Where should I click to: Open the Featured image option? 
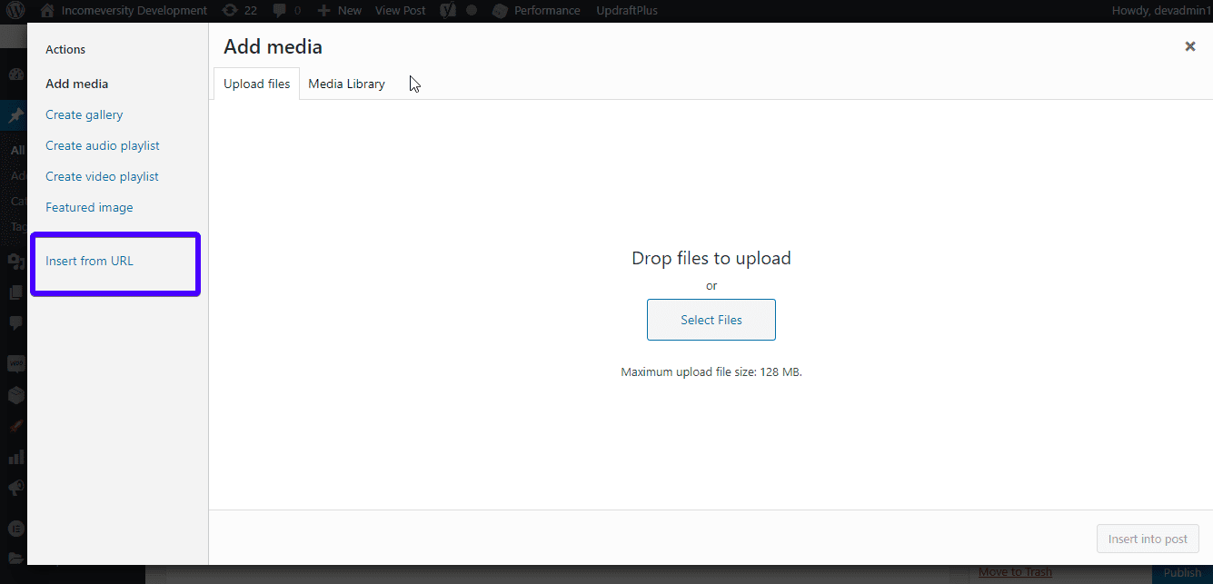pos(89,207)
